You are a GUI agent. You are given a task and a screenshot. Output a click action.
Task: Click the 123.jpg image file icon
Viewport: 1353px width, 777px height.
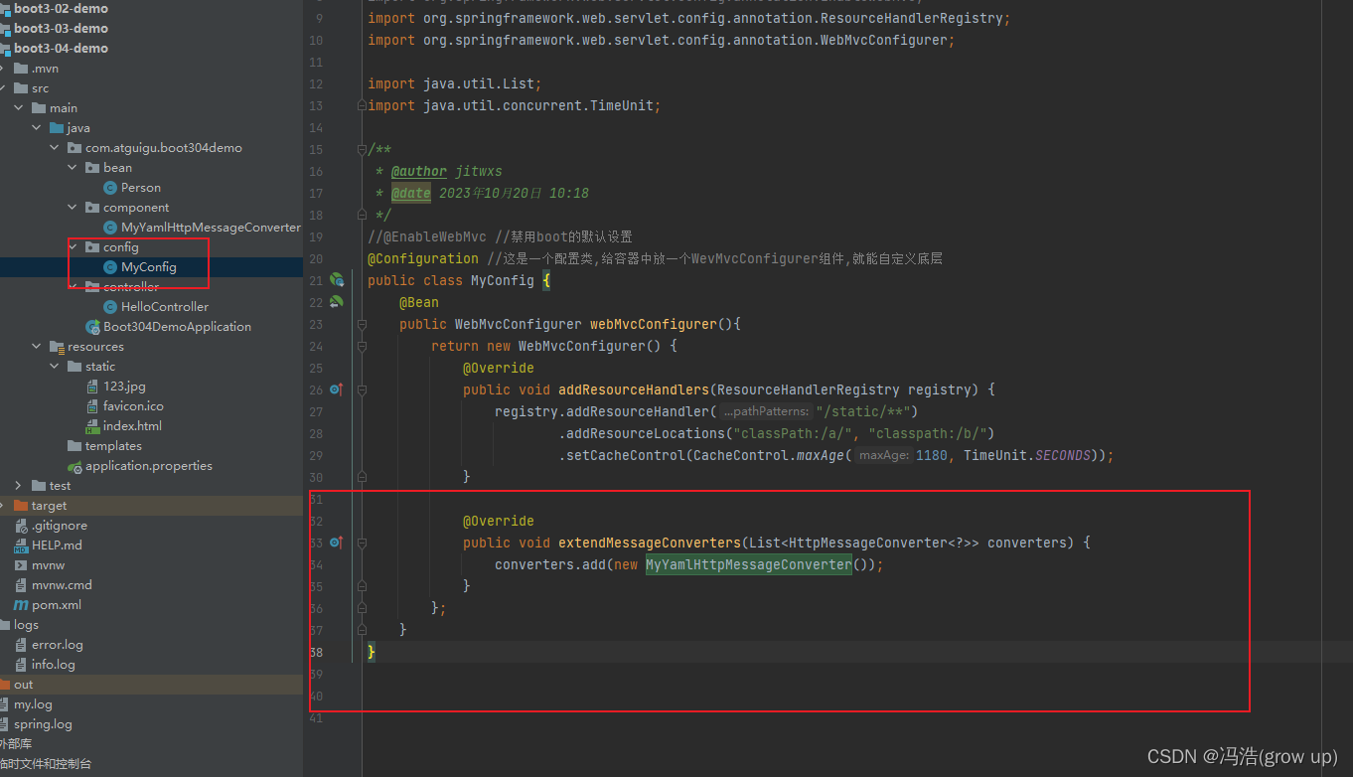92,387
